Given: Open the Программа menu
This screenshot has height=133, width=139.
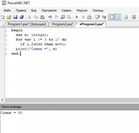Looking at the screenshot, I should coord(49,10).
